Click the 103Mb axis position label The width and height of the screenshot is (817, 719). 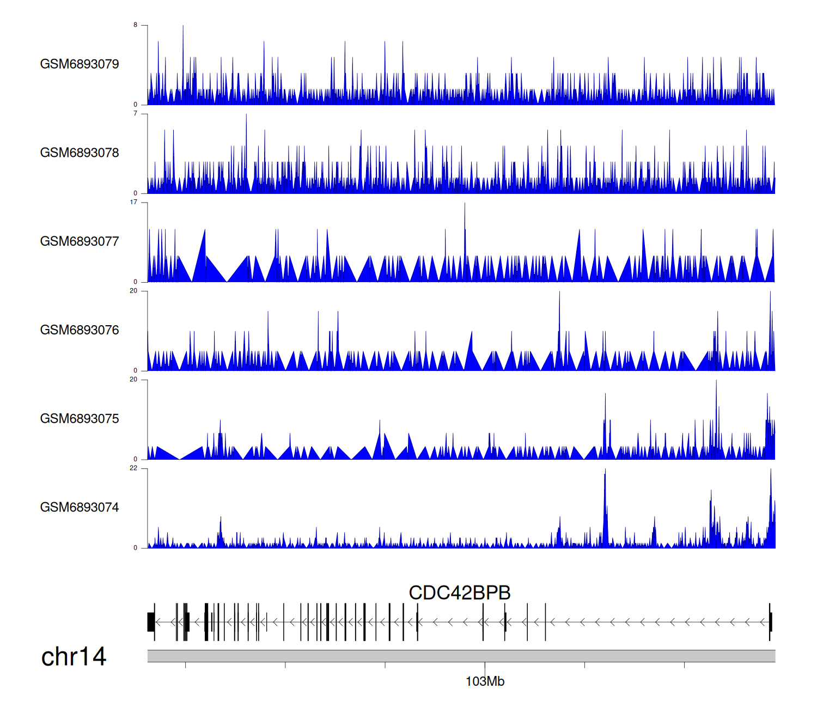pos(485,681)
